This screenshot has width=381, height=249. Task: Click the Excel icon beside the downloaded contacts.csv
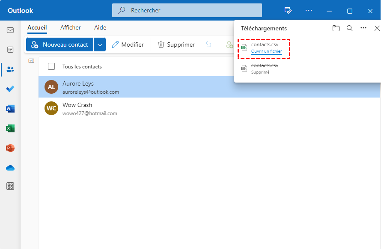coord(244,47)
